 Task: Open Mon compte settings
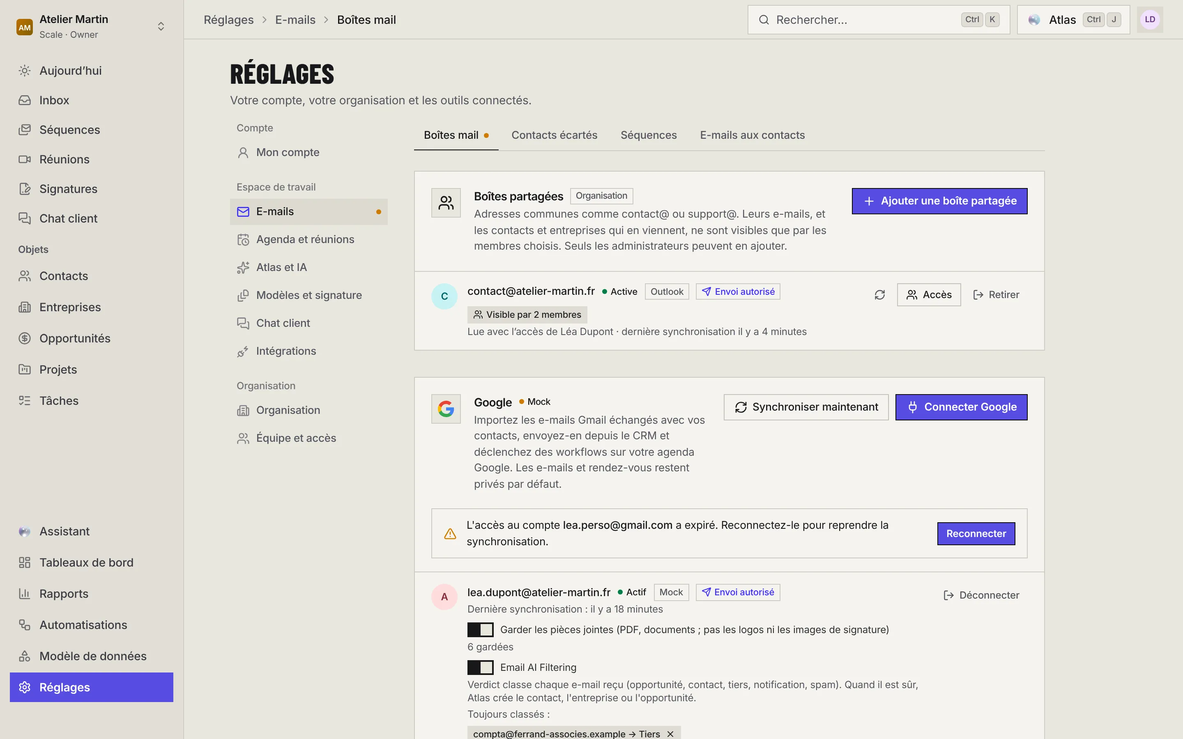coord(308,152)
